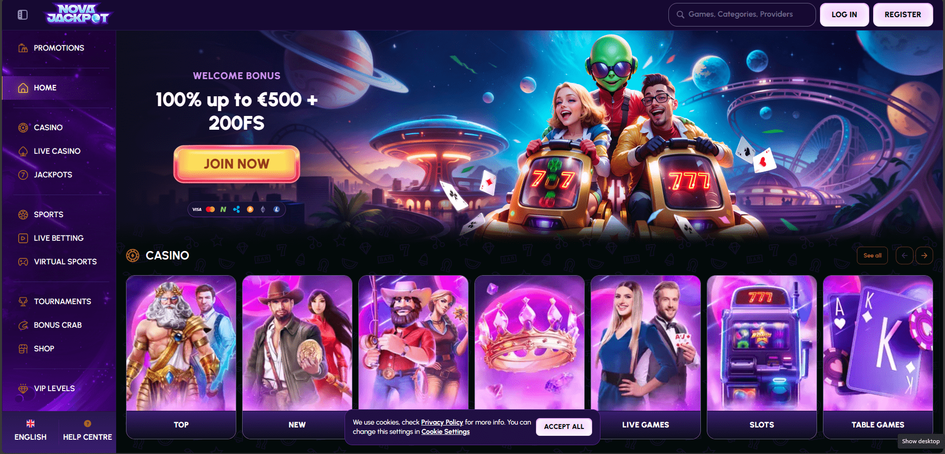This screenshot has height=454, width=945.
Task: Open the Help Centre
Action: 88,430
